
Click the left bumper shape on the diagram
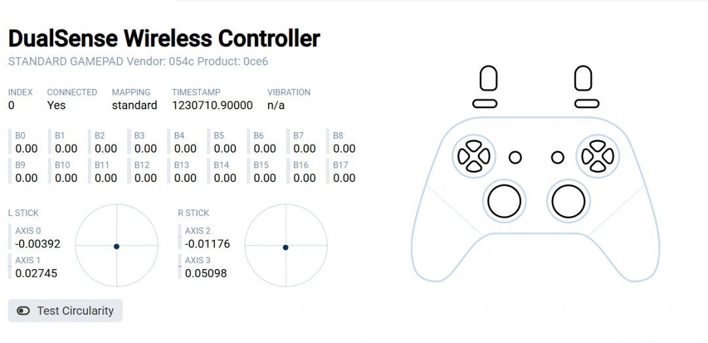pyautogui.click(x=485, y=103)
